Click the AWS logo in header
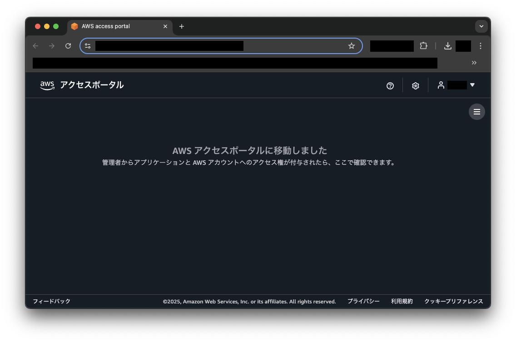 47,85
